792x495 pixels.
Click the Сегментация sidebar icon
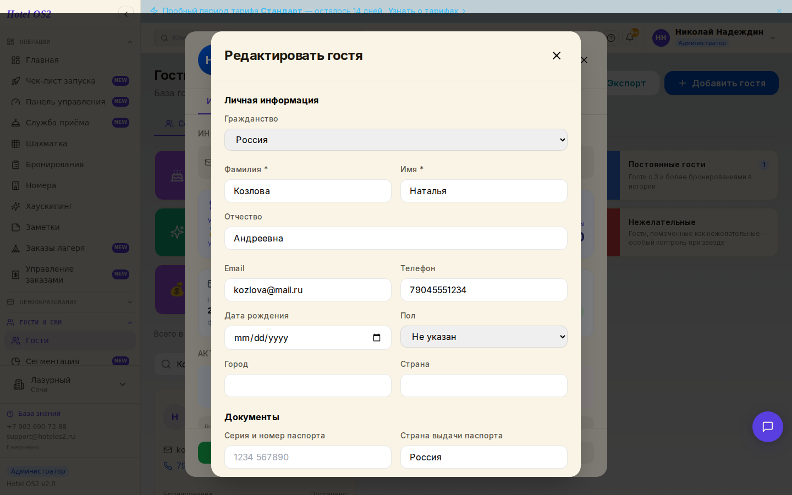(x=16, y=361)
